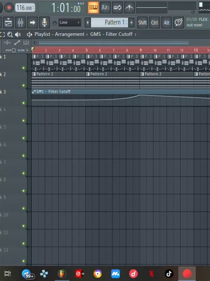Screen dimensions: 210x281
Task: Click the microphone audio recording icon
Action: (44, 23)
